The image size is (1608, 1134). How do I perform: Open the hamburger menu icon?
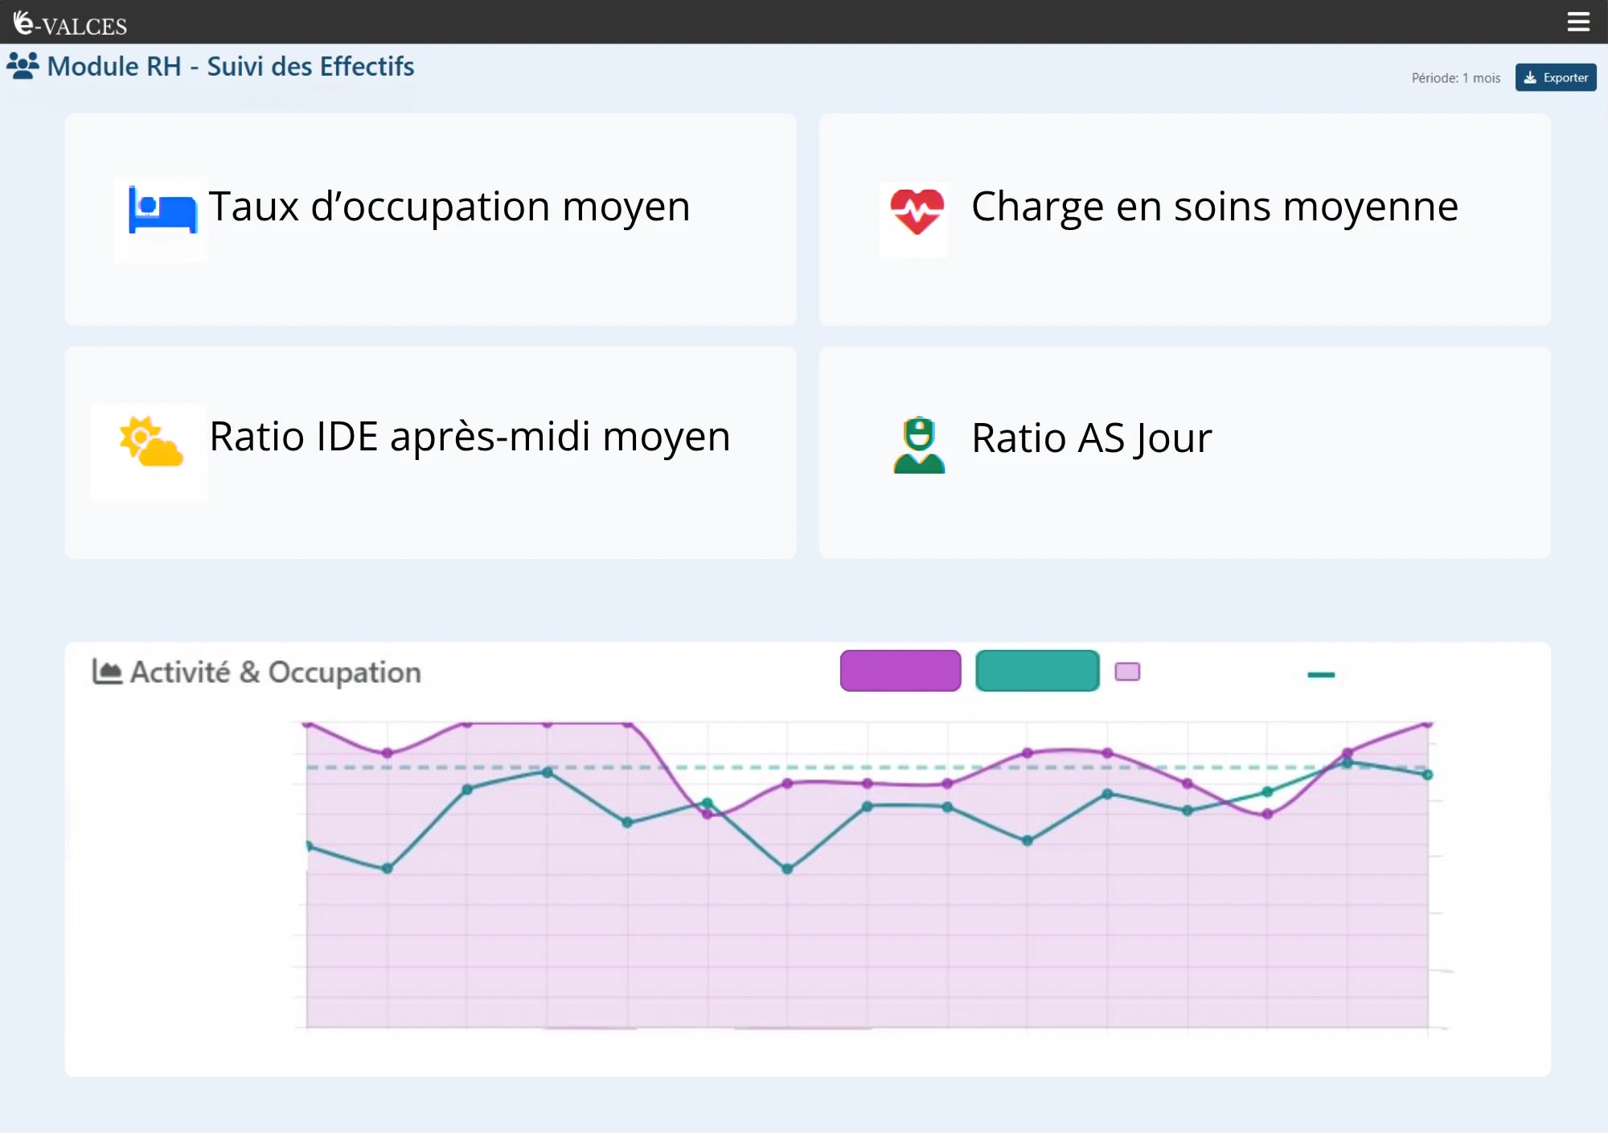(1578, 22)
